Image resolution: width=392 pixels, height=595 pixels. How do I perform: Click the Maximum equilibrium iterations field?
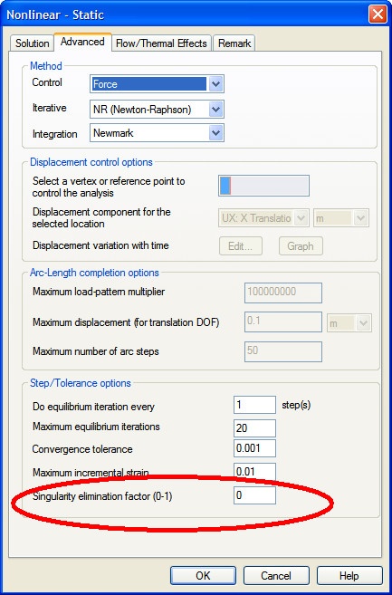coord(254,428)
